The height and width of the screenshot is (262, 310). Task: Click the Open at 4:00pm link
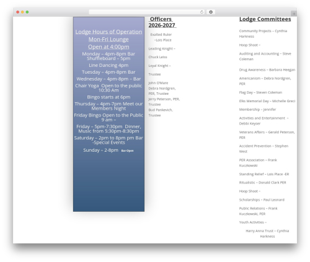click(108, 47)
